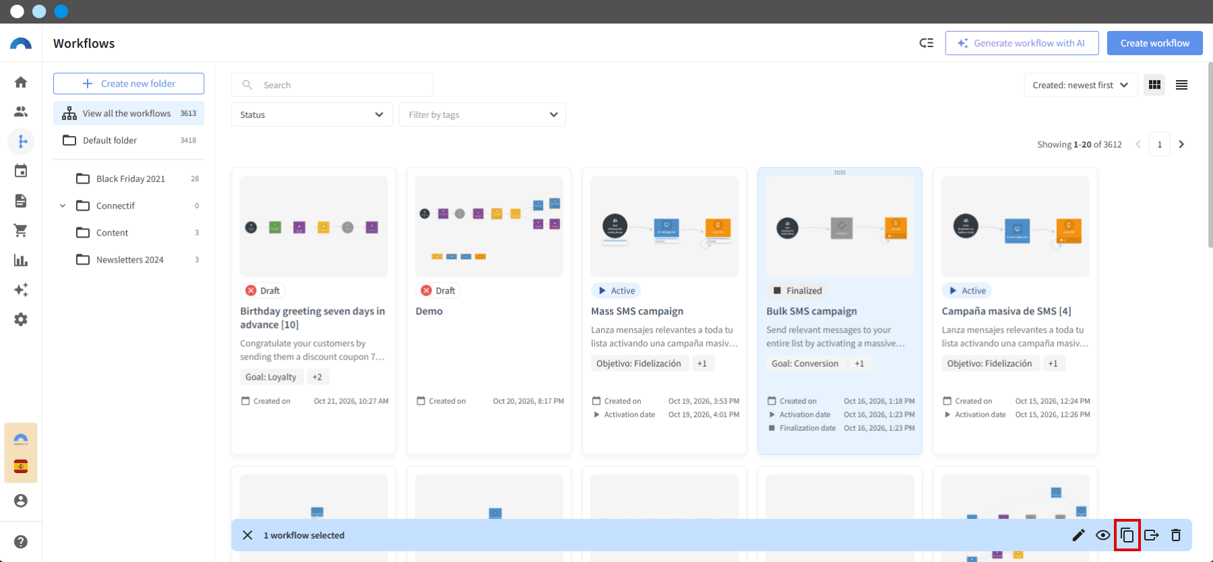Click the delete trash icon in selection bar
Image resolution: width=1213 pixels, height=562 pixels.
coord(1176,535)
